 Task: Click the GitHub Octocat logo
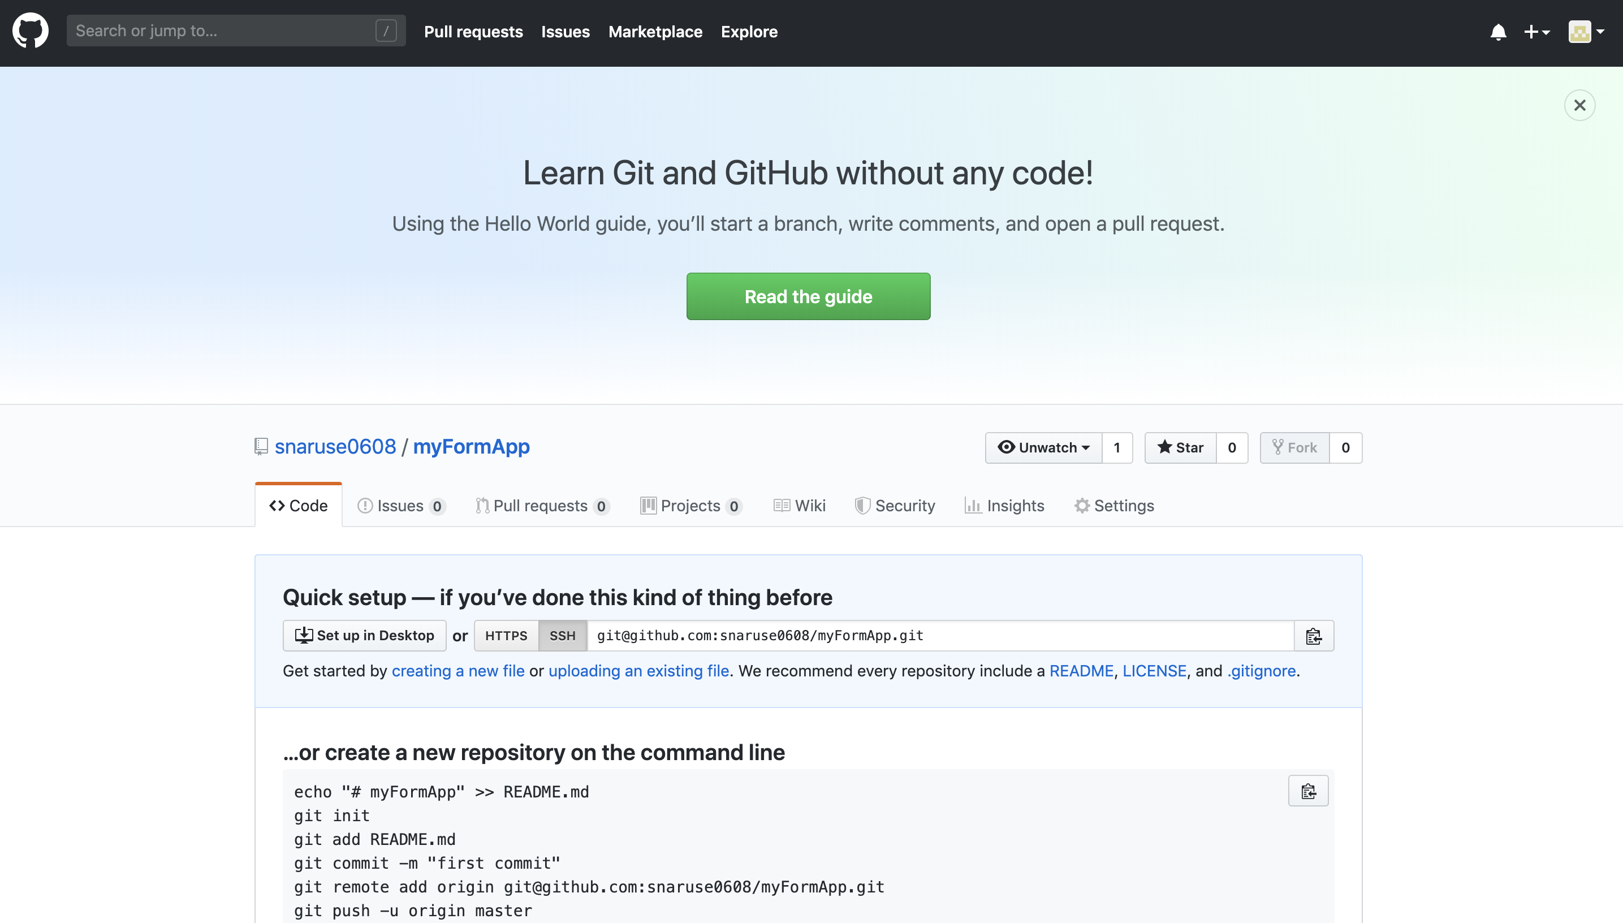click(31, 31)
